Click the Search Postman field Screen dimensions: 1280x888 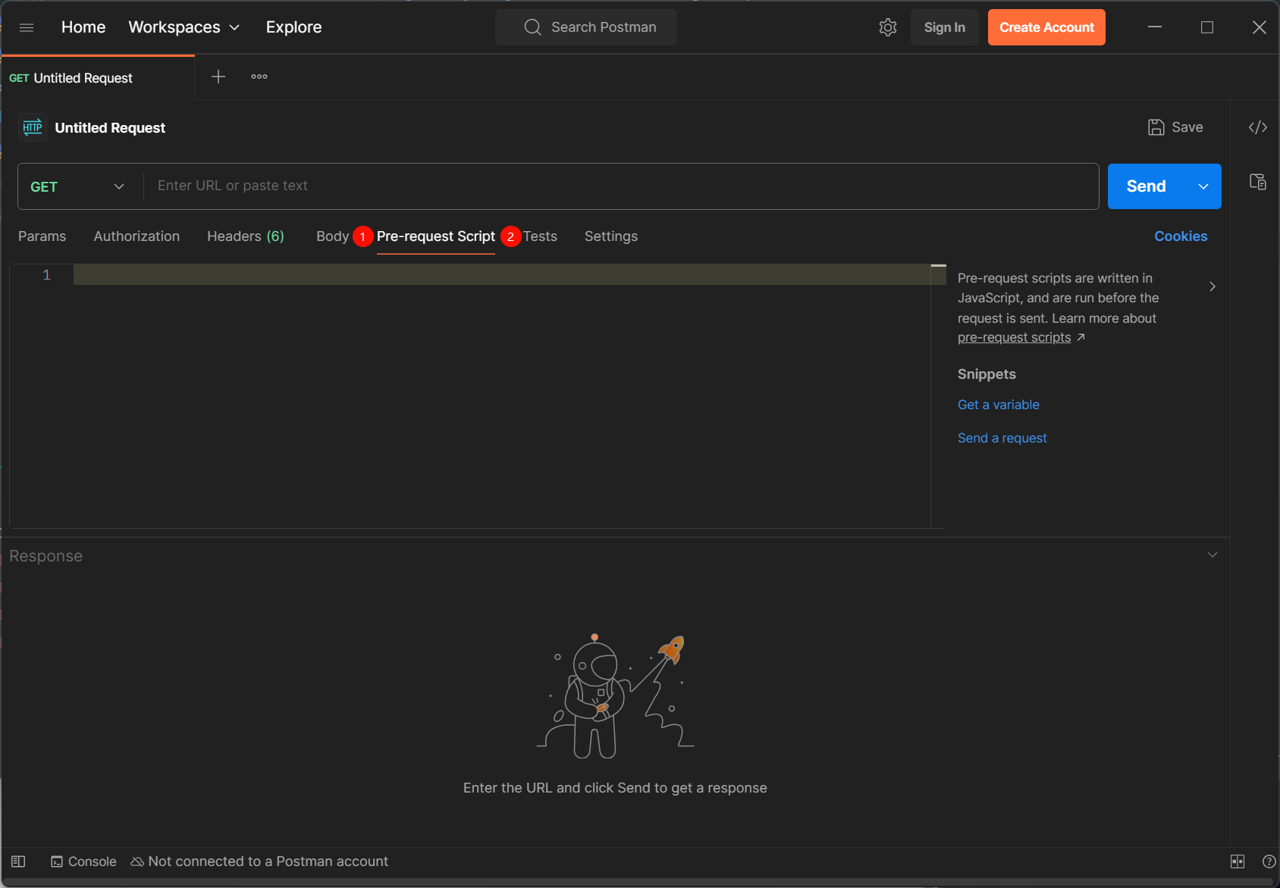tap(586, 27)
